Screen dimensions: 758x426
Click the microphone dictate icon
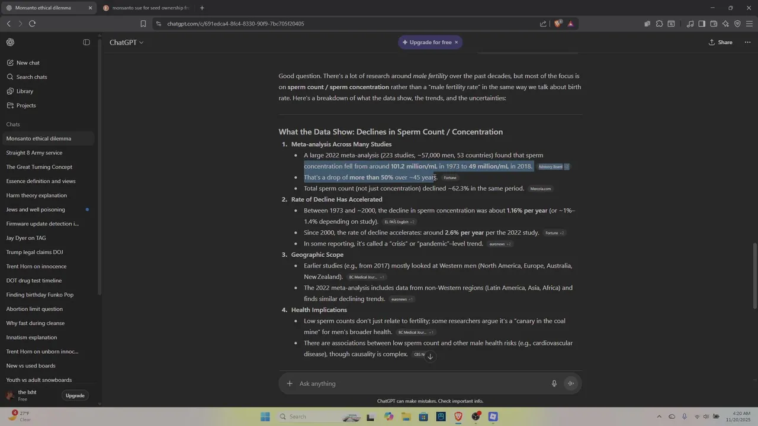554,383
